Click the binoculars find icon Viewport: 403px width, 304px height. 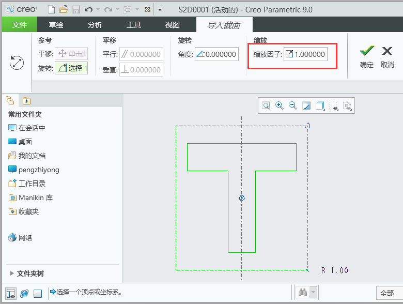(x=303, y=293)
